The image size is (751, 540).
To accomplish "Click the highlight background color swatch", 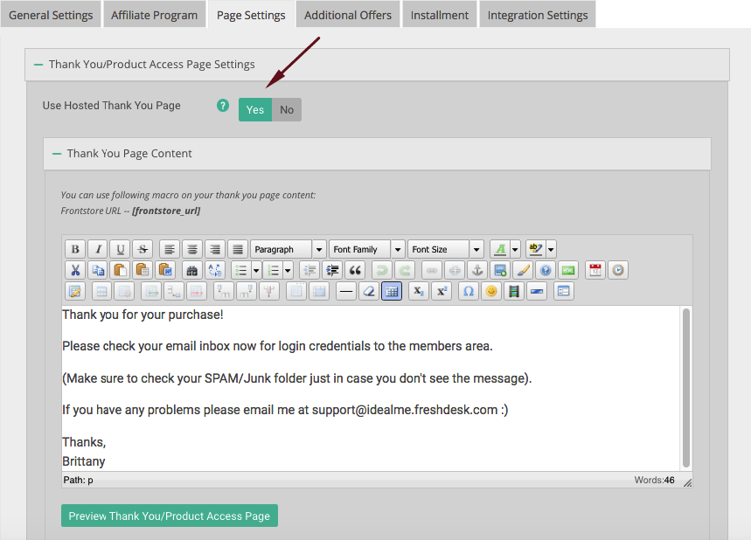I will point(535,249).
